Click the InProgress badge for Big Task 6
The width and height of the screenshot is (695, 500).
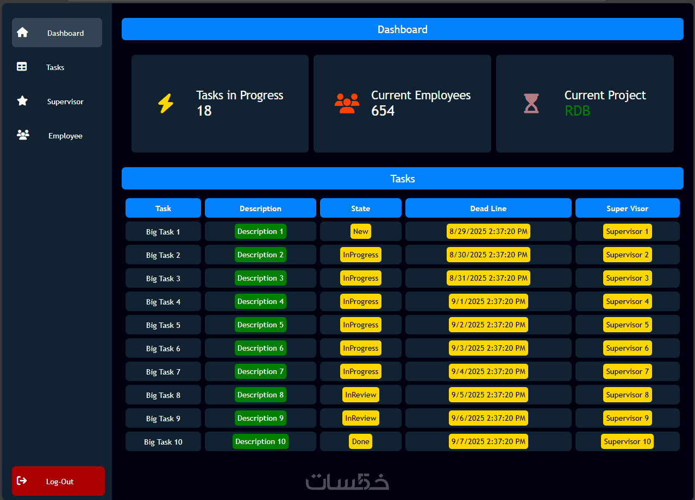point(361,348)
